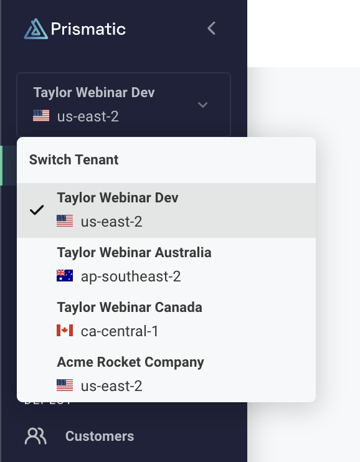
Task: Switch to Acme Rocket Company tenant
Action: (x=166, y=375)
